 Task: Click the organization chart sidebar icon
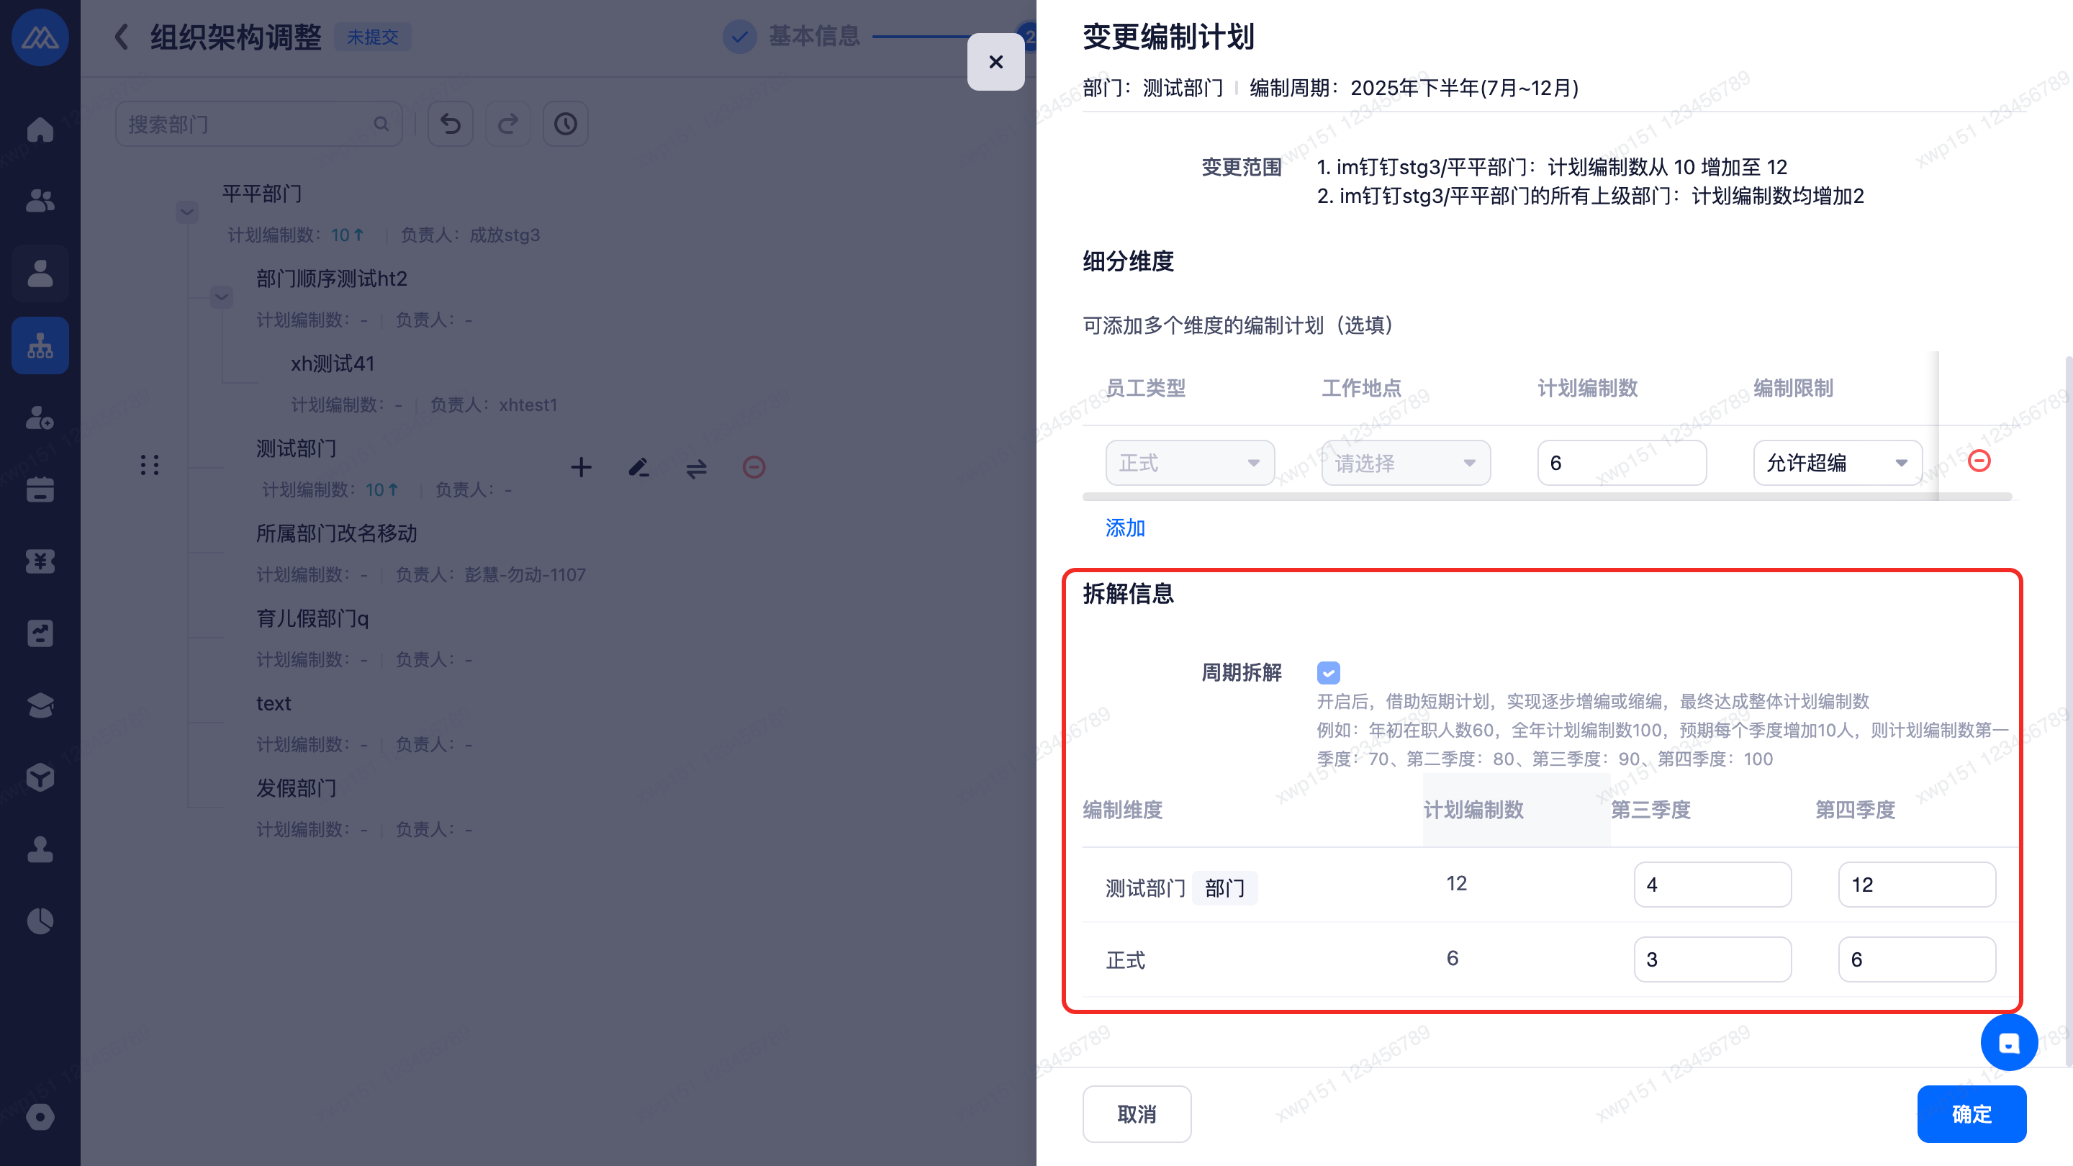40,346
